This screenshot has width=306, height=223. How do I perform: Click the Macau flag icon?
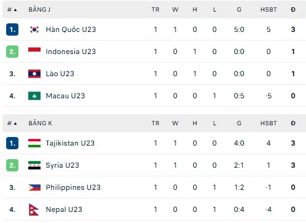[x=34, y=96]
